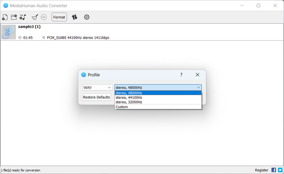
Task: Clear the list with the broom icon
Action: [x=35, y=17]
